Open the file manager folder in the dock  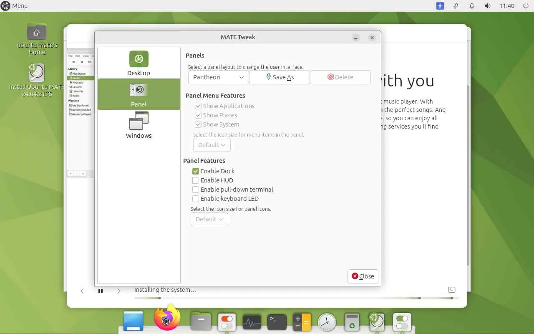[x=201, y=321]
